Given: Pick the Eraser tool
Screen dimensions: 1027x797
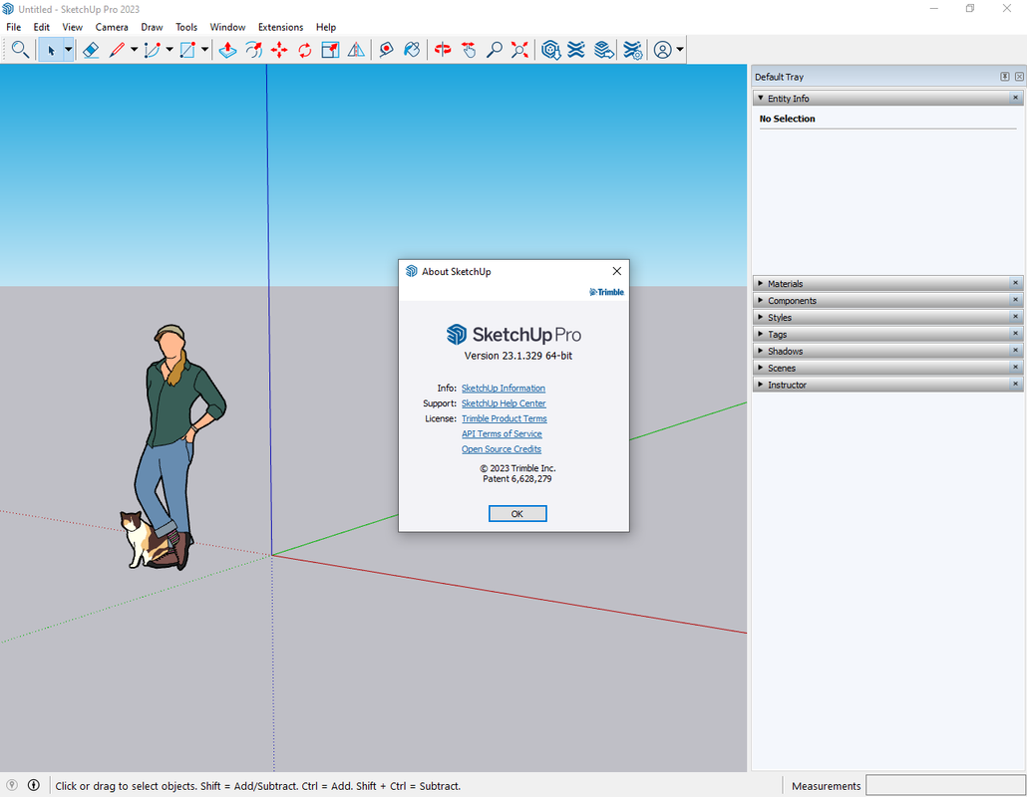Looking at the screenshot, I should click(x=91, y=50).
